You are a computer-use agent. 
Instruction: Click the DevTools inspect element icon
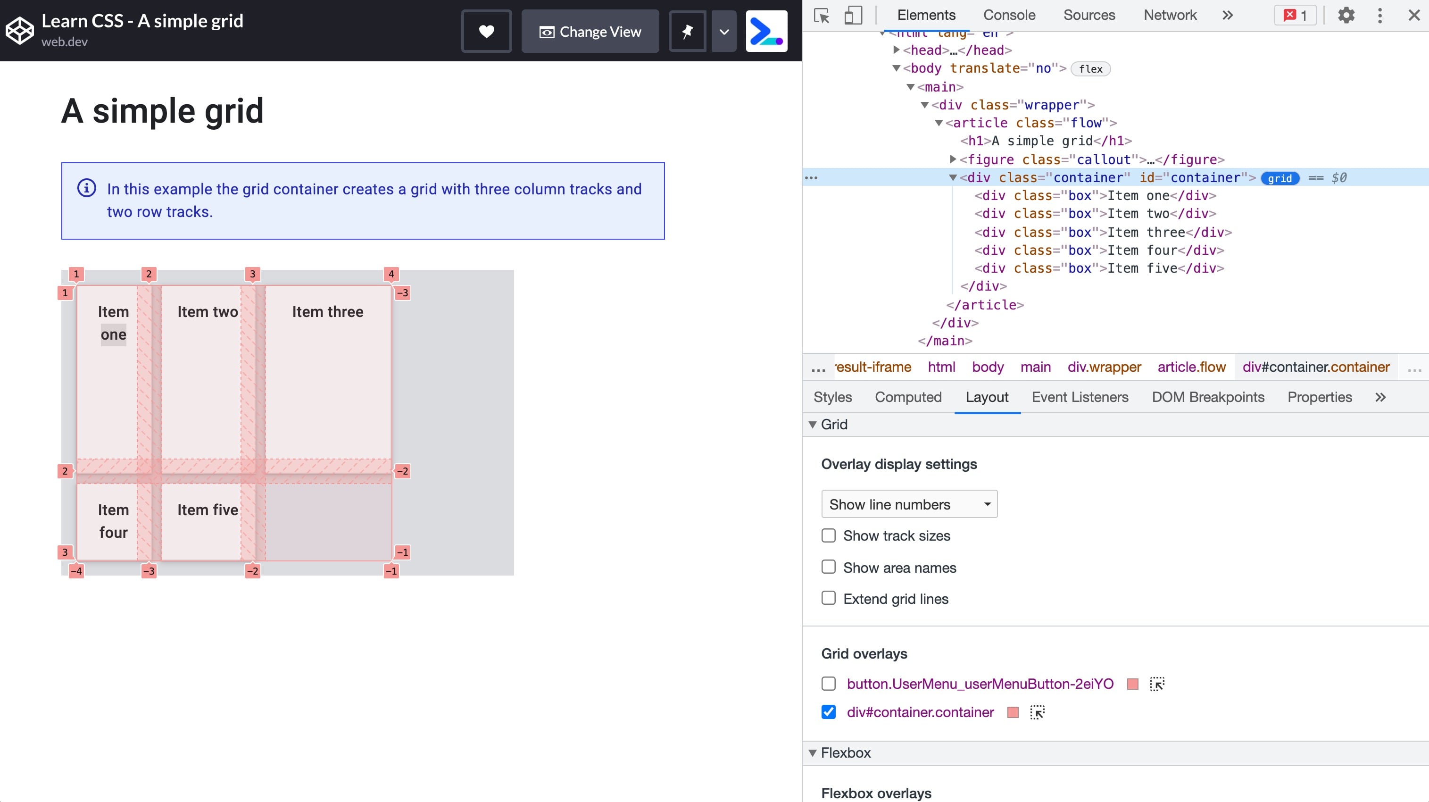click(823, 15)
